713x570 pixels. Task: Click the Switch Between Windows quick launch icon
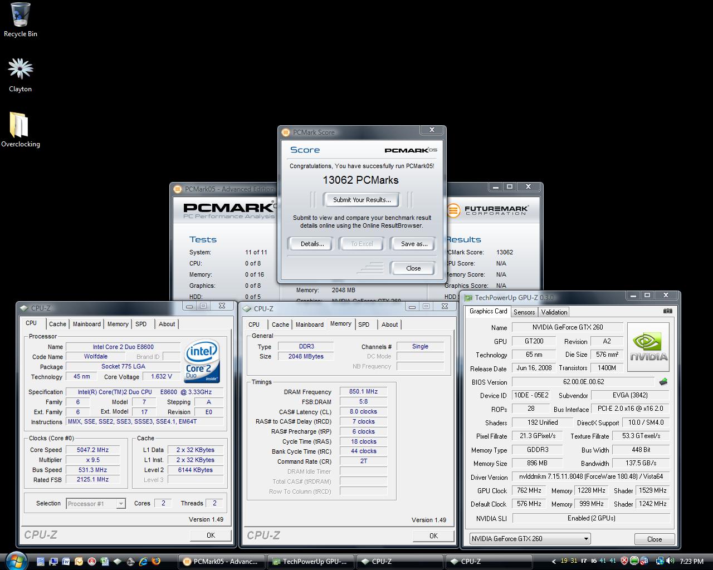click(x=53, y=561)
